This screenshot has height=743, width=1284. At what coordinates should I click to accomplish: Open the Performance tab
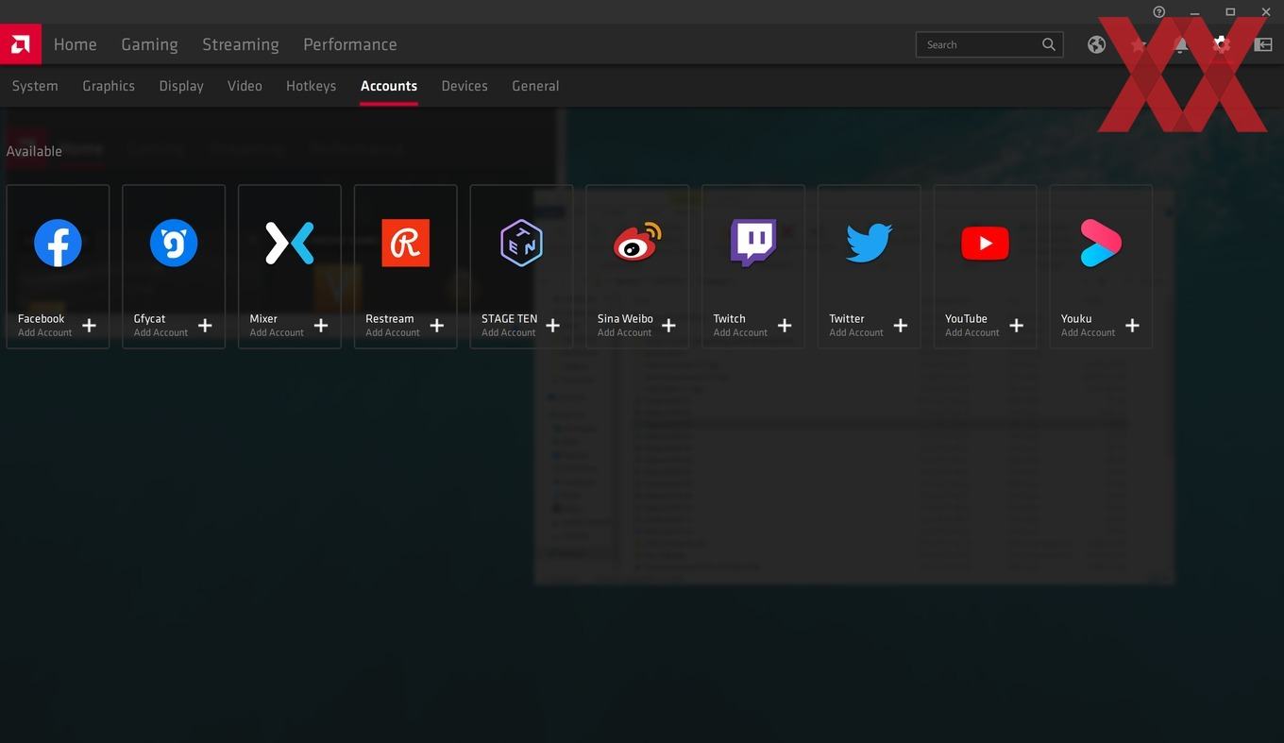pos(350,44)
